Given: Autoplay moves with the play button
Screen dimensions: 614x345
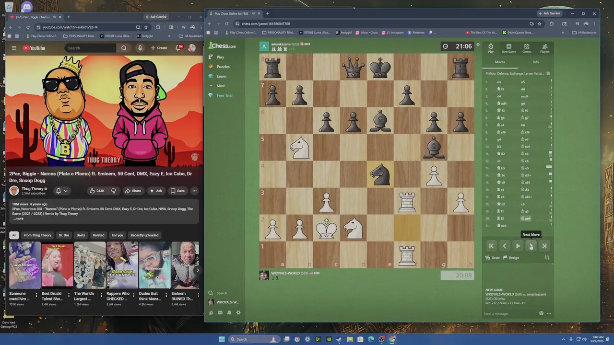Looking at the screenshot, I should (x=518, y=246).
